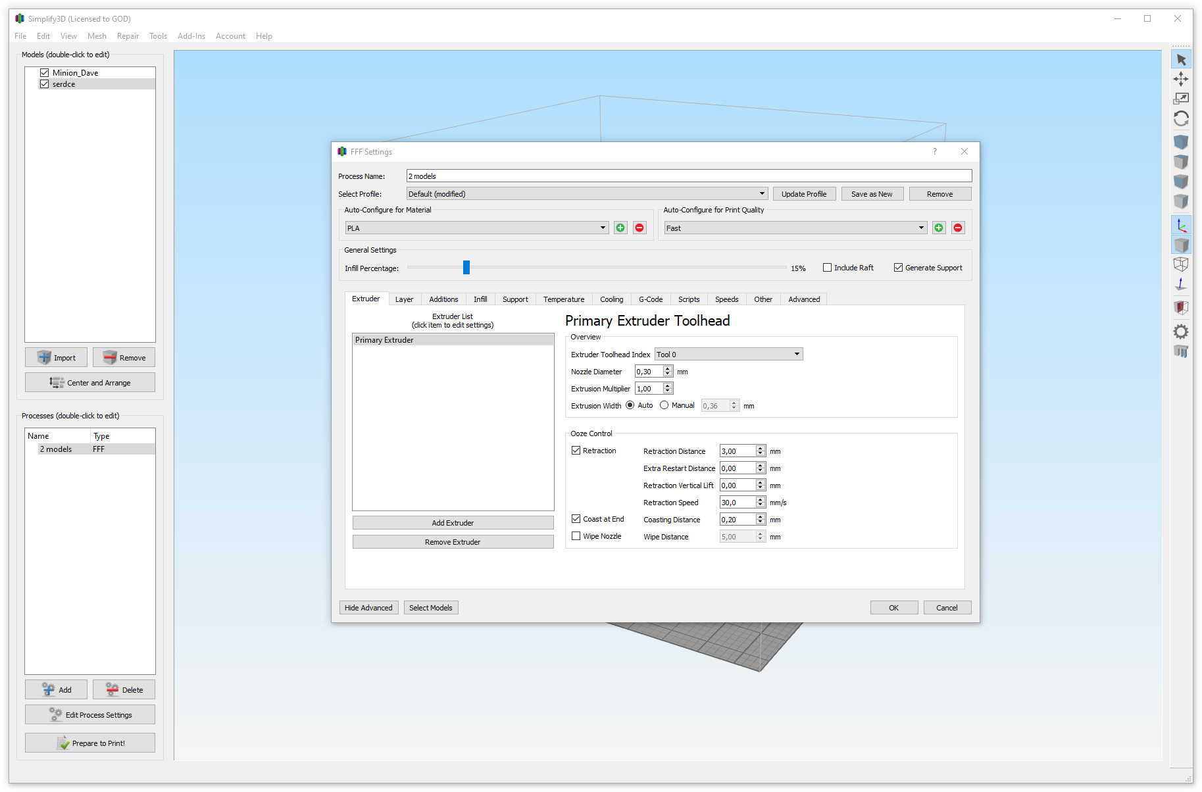Select Auto extrusion width radio button
Image resolution: width=1202 pixels, height=792 pixels.
point(630,405)
